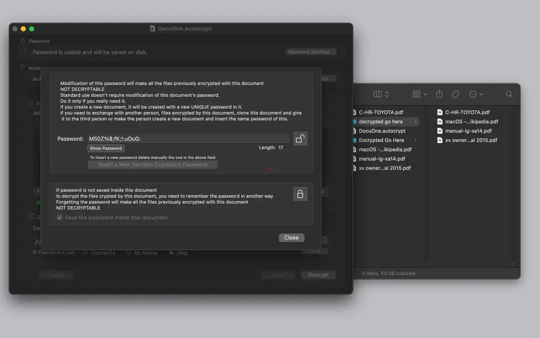
Task: Click the Finder share icon
Action: point(439,94)
